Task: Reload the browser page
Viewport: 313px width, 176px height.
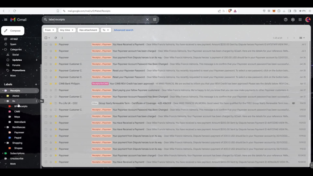Action: coord(15,11)
